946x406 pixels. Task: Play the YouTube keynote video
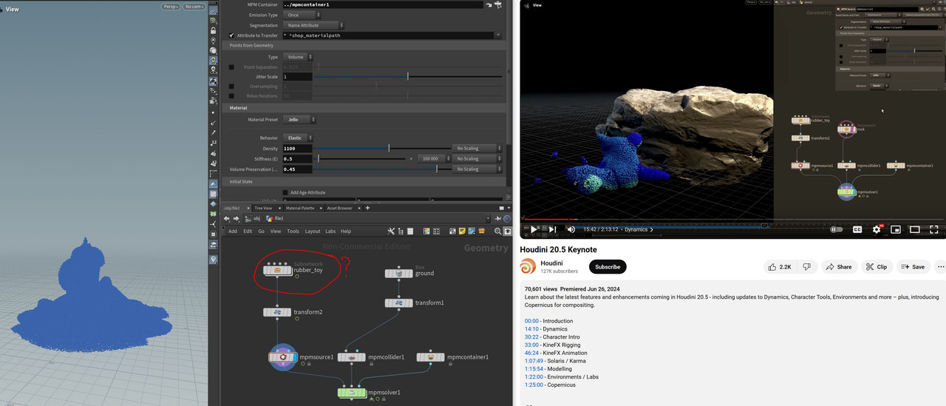534,229
